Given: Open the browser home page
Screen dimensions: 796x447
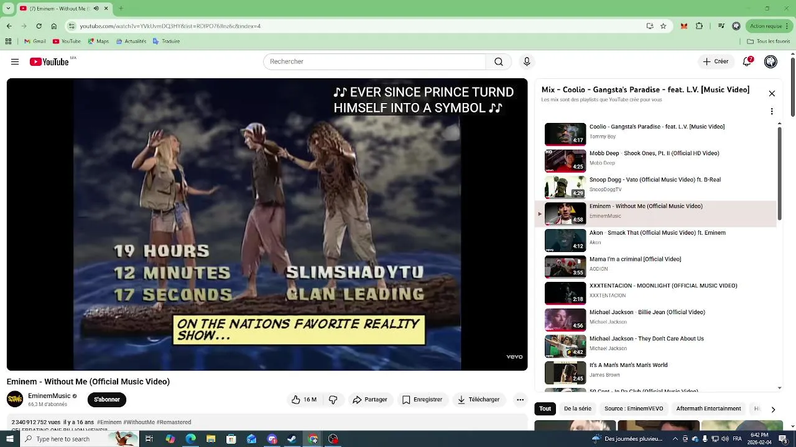Looking at the screenshot, I should pyautogui.click(x=53, y=26).
